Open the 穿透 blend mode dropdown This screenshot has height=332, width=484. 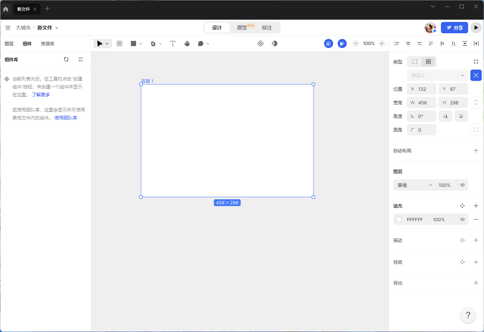point(414,185)
